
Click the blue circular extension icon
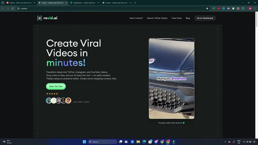pyautogui.click(x=224, y=8)
